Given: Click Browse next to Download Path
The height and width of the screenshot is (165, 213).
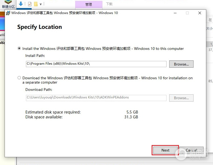Looking at the screenshot, I should click(x=181, y=98).
